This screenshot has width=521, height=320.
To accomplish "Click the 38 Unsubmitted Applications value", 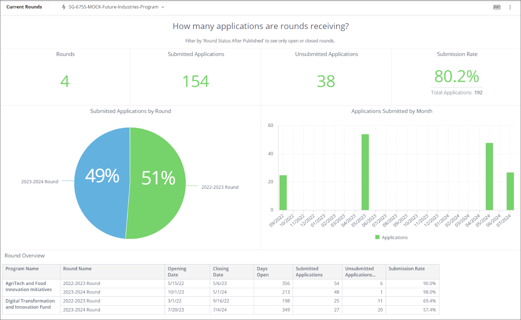I will tap(326, 81).
